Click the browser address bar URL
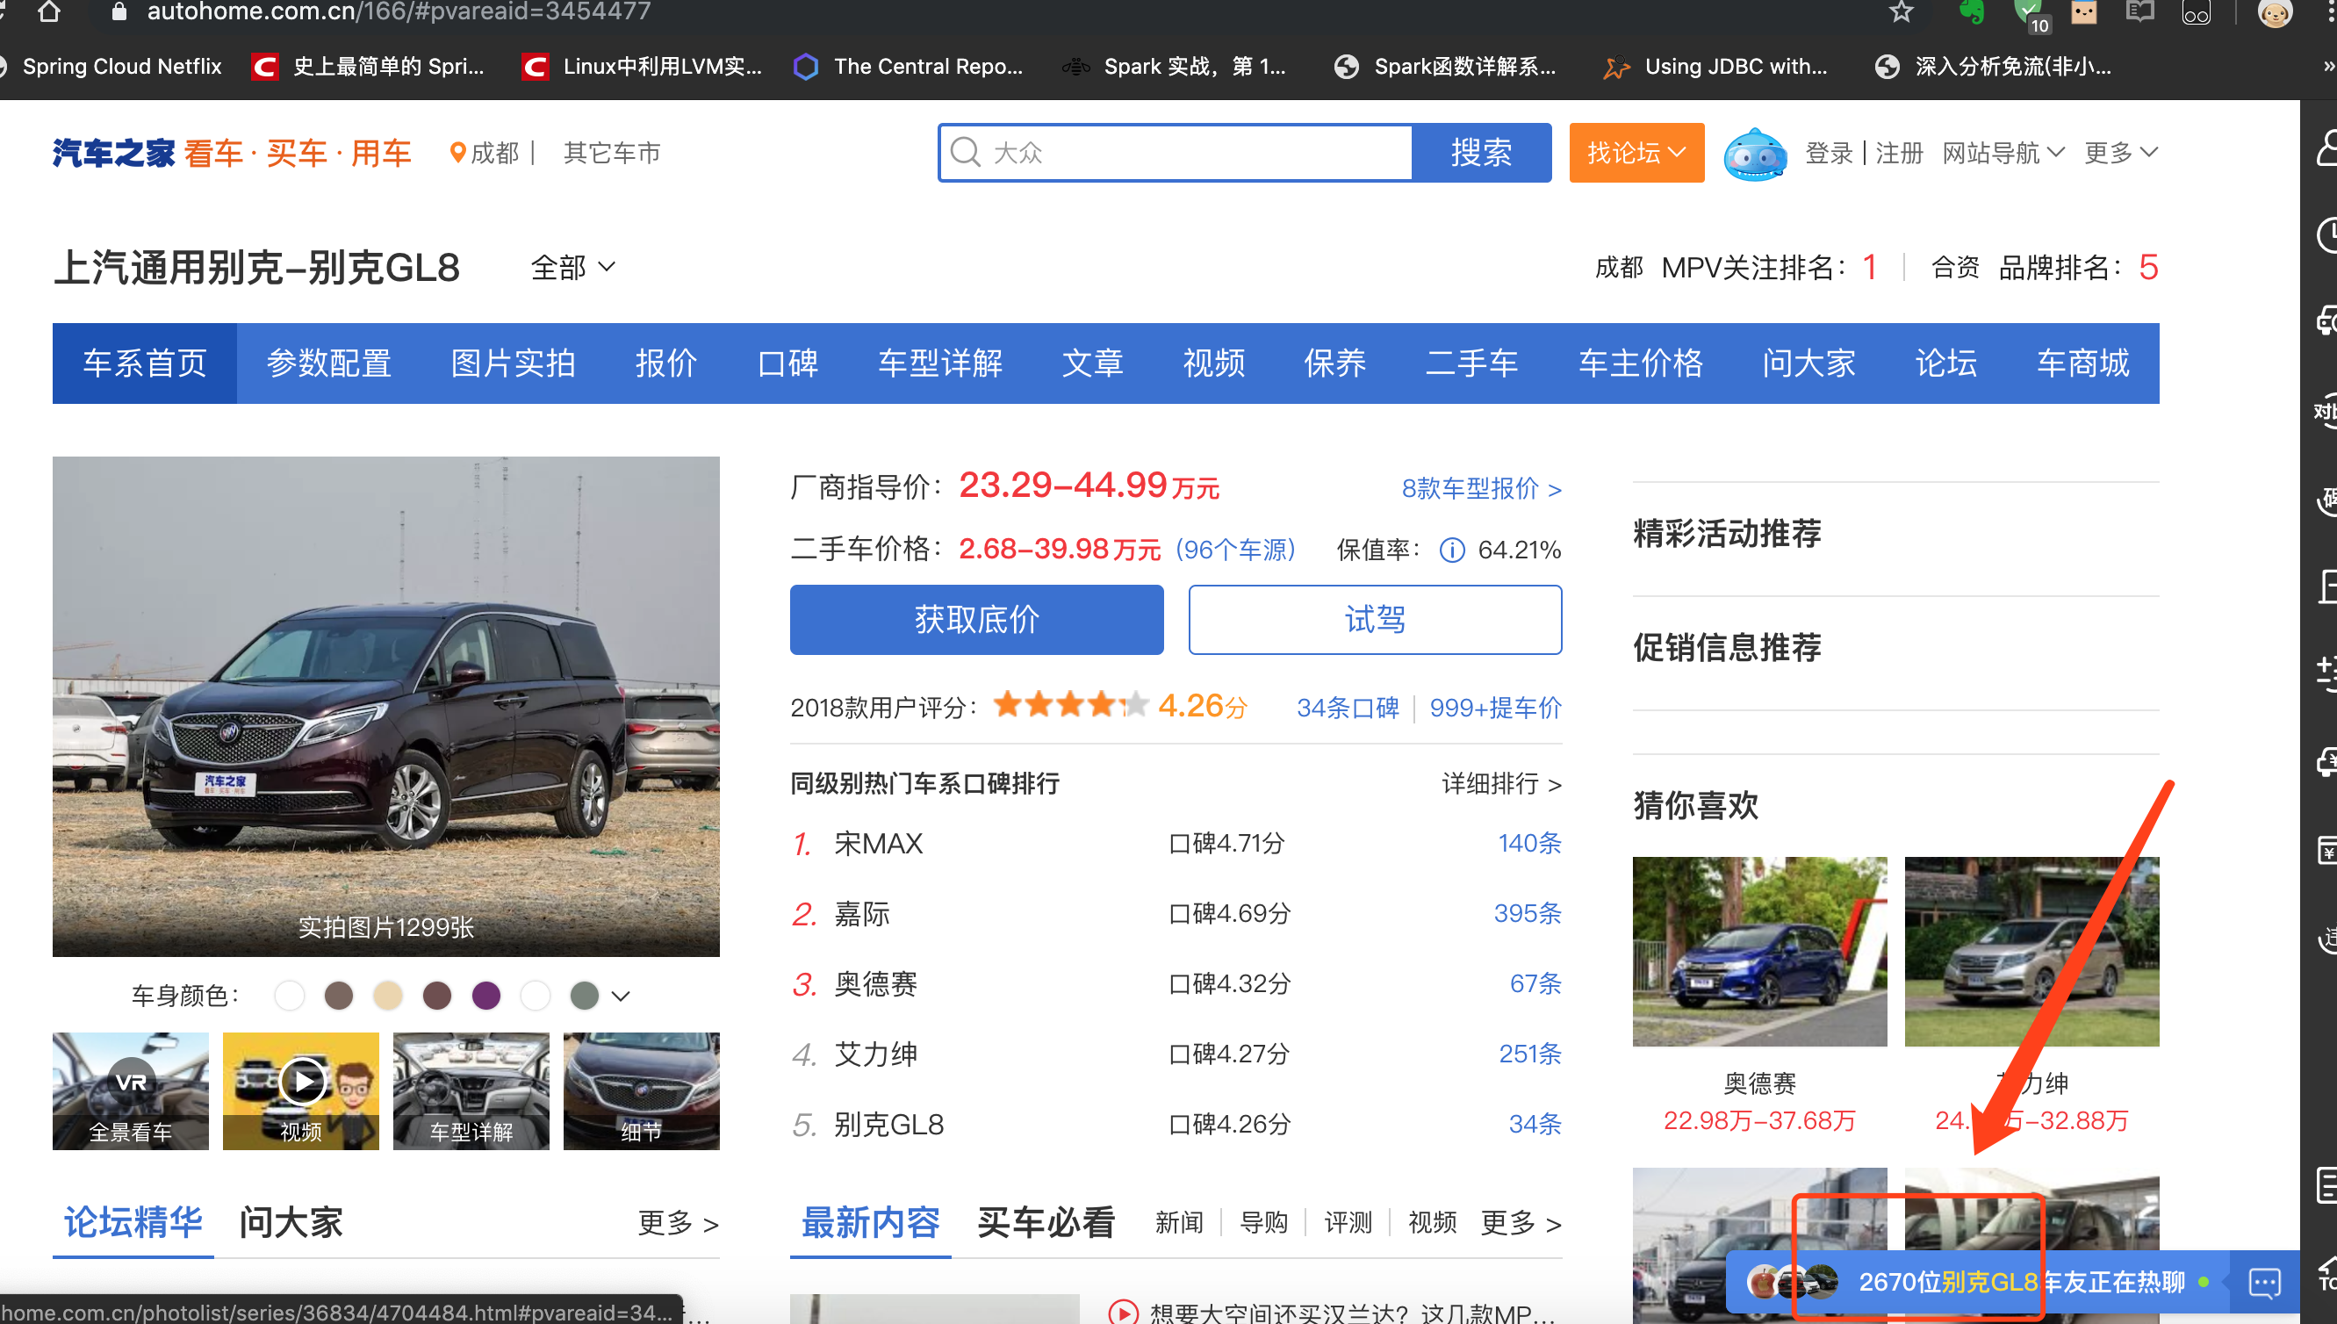Screen dimensions: 2337x1324 click(399, 11)
